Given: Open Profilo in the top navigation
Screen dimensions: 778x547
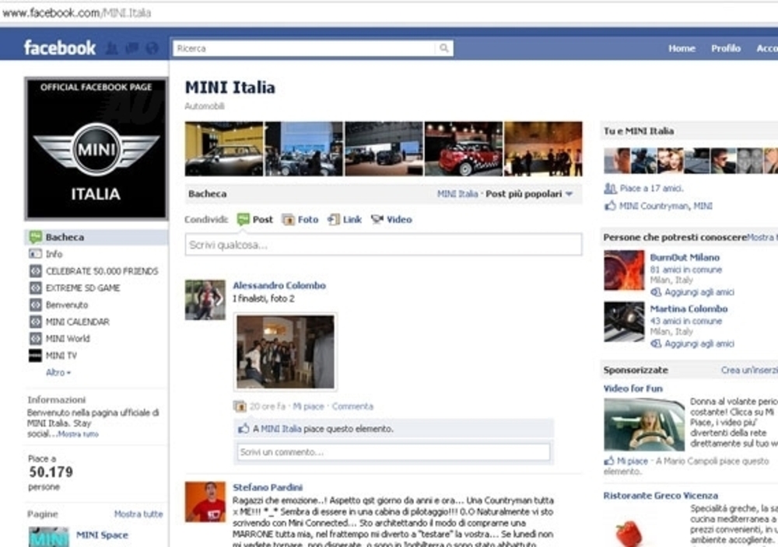Looking at the screenshot, I should coord(725,48).
